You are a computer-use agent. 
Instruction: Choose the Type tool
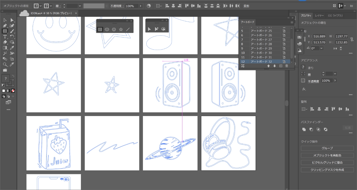pyautogui.click(x=5, y=37)
